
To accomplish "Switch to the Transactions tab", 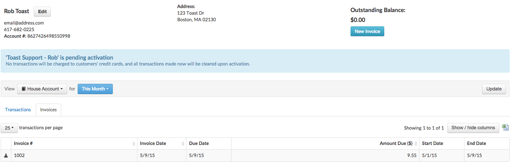I will point(18,110).
